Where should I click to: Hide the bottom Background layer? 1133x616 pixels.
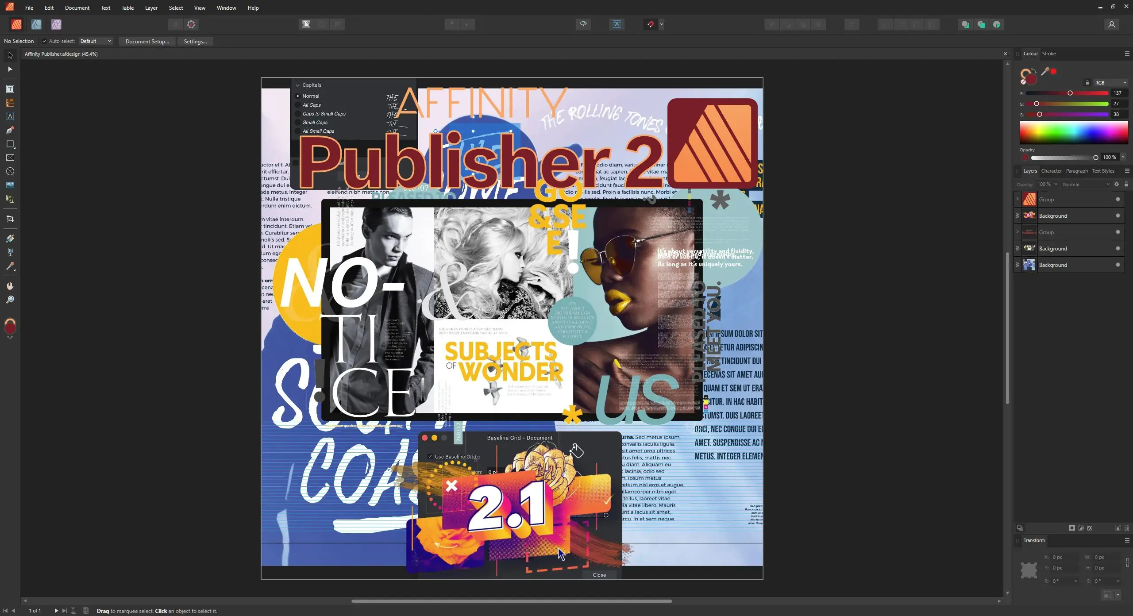coord(1118,265)
